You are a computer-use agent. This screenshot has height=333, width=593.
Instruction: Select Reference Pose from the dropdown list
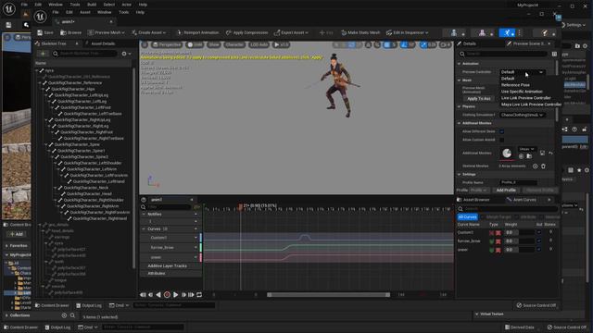tap(515, 85)
